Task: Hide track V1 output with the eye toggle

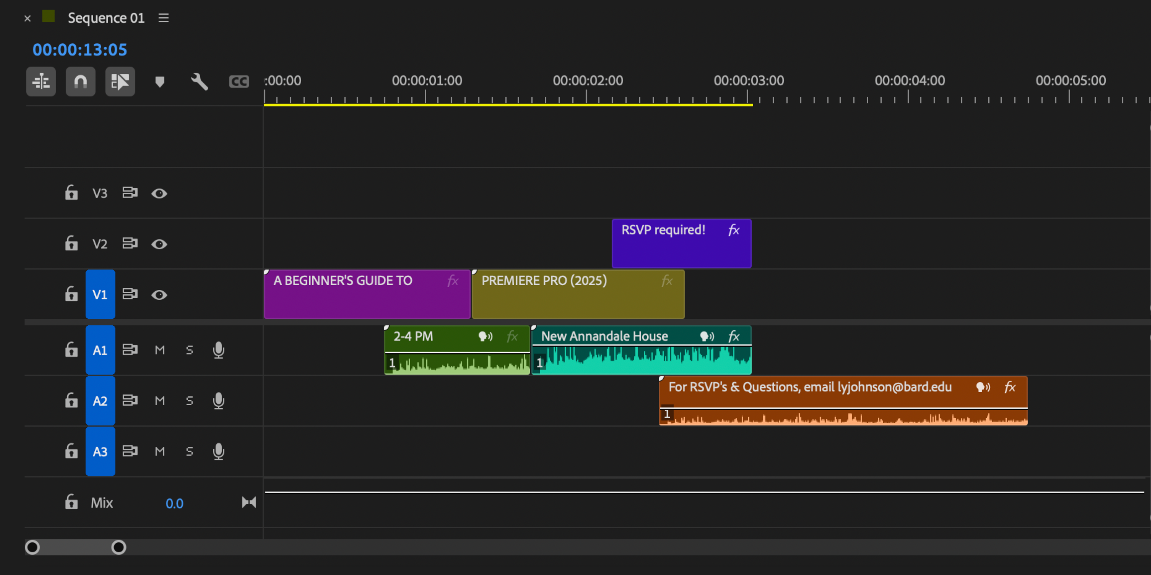Action: (160, 295)
